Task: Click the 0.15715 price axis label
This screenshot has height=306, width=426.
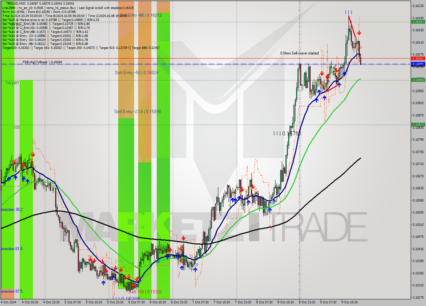Action: 418,164
